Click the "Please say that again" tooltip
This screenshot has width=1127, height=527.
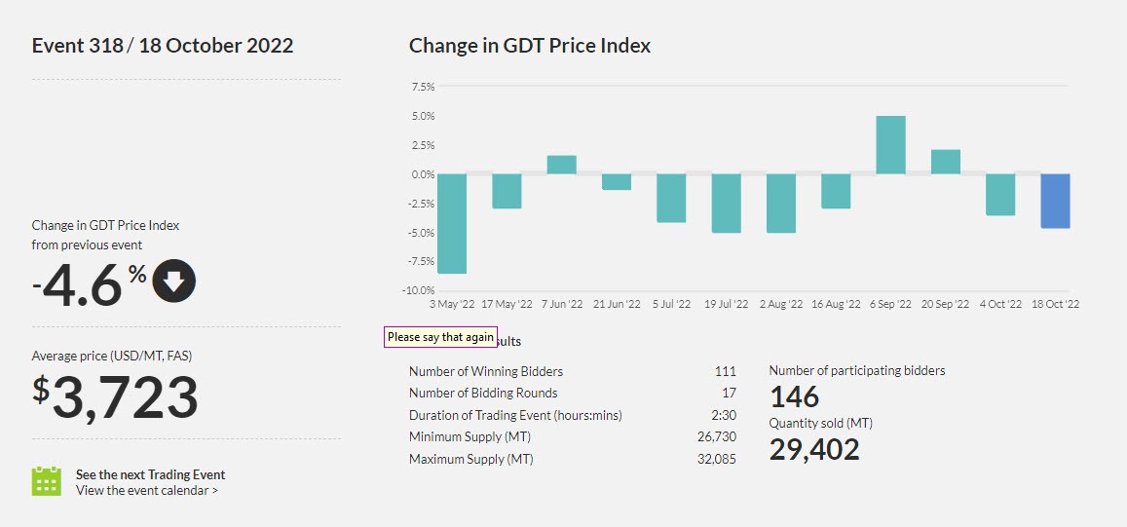pyautogui.click(x=440, y=337)
